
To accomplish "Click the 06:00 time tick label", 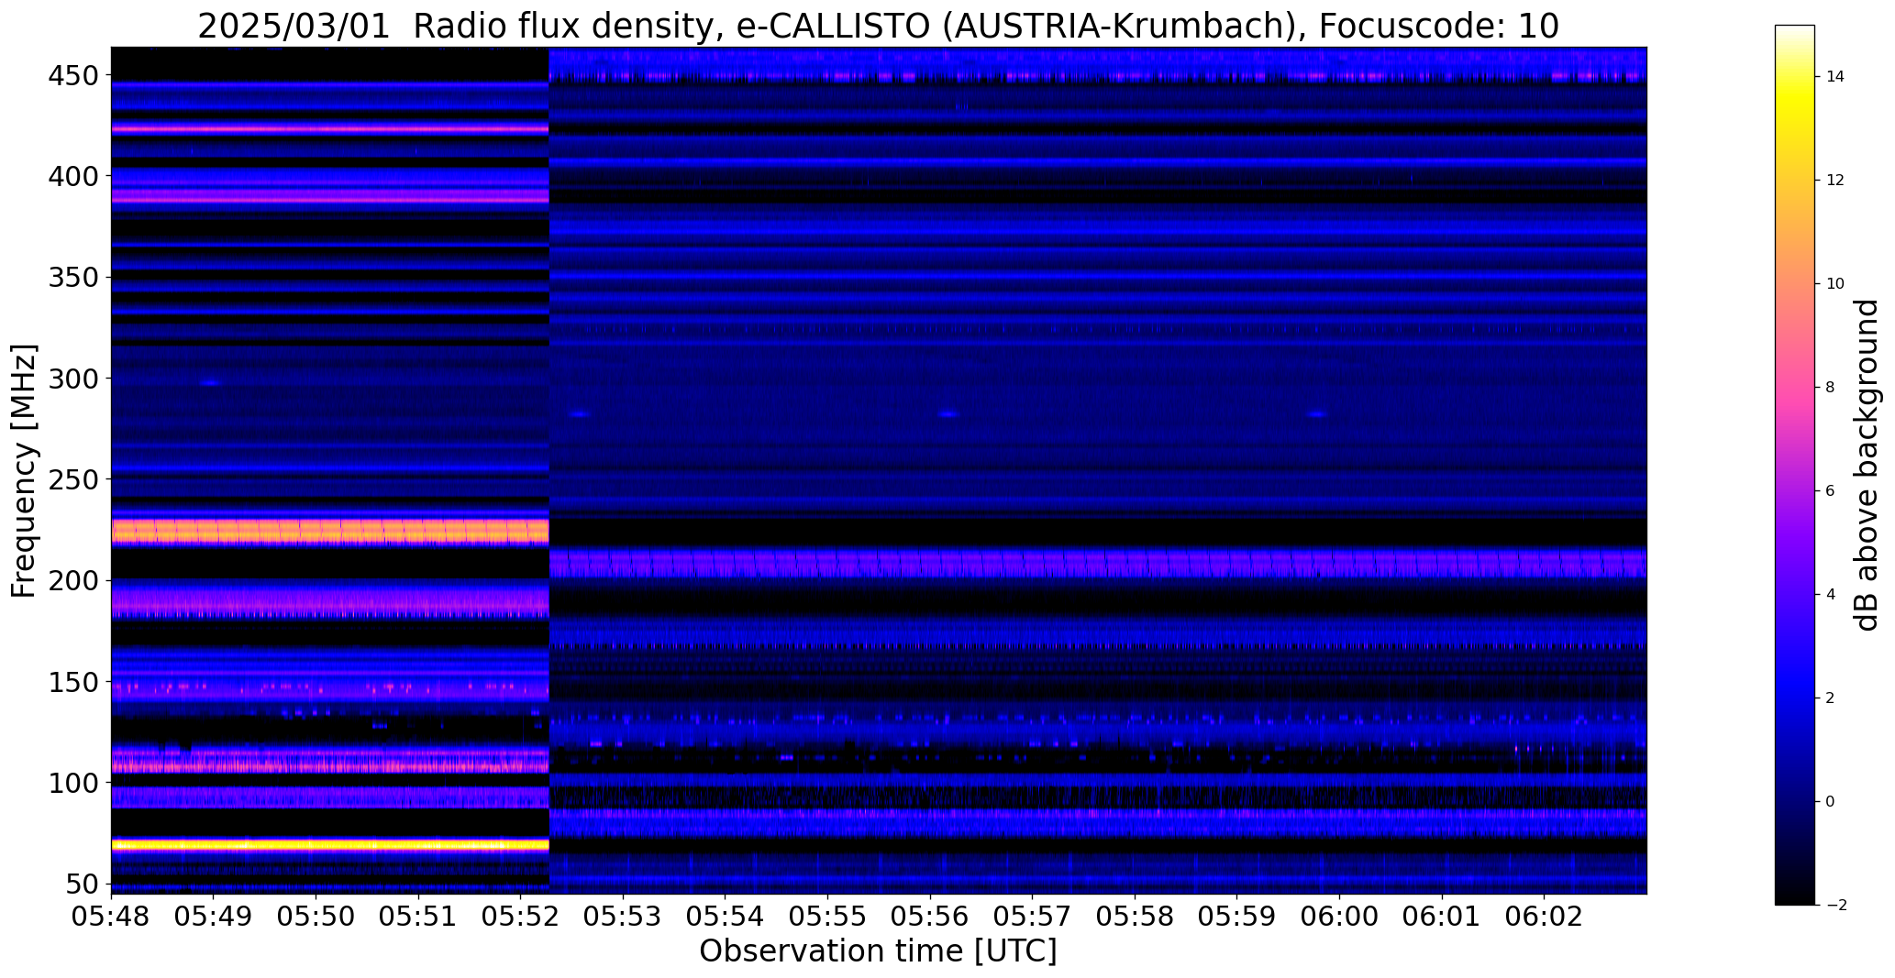I will [1339, 918].
